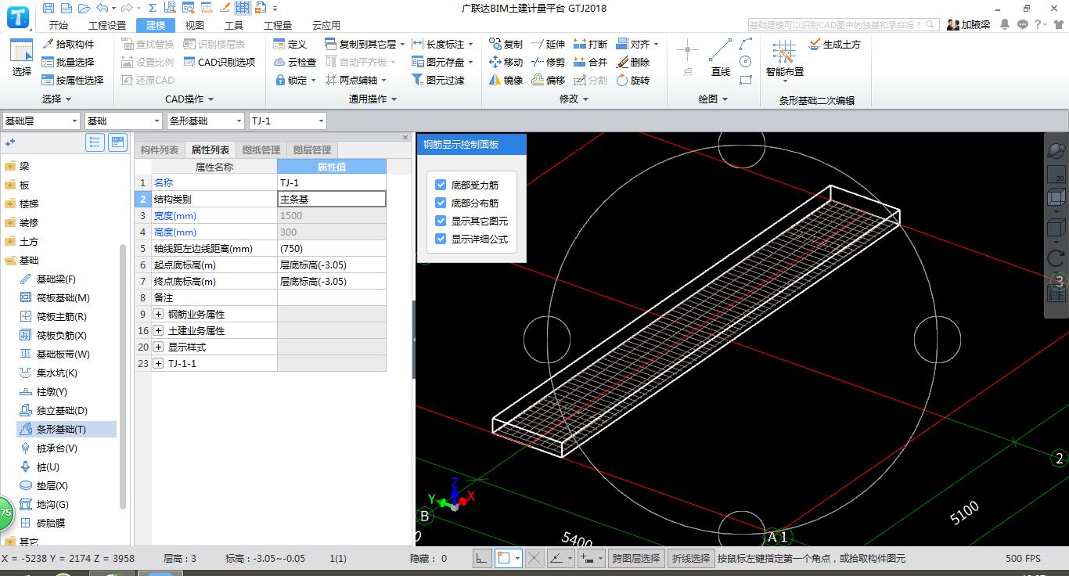Click 跨图层选择 button
This screenshot has width=1069, height=576.
pos(636,558)
